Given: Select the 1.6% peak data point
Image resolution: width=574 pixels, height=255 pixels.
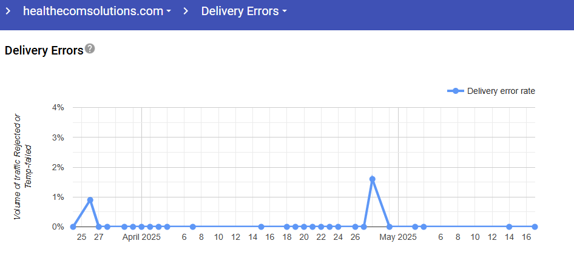Looking at the screenshot, I should tap(372, 179).
